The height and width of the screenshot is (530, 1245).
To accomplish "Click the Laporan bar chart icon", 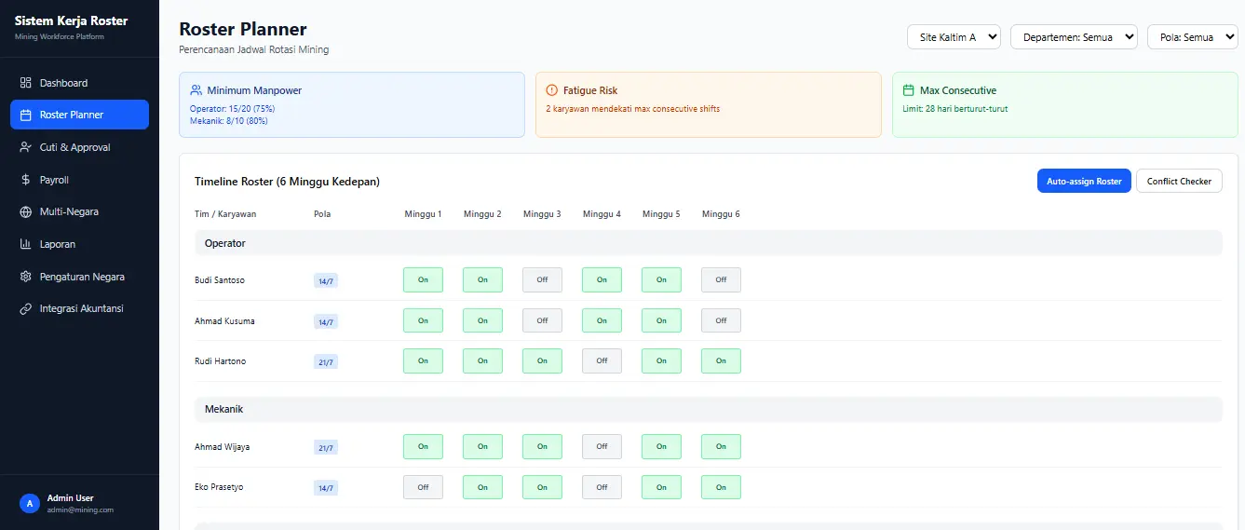I will click(26, 244).
